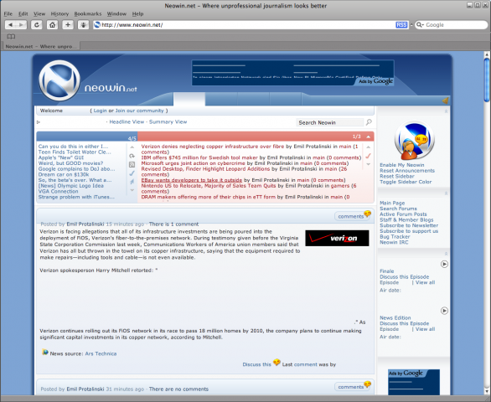Screen dimensions: 491x402
Task: Open the Edit menu
Action: [x=23, y=13]
